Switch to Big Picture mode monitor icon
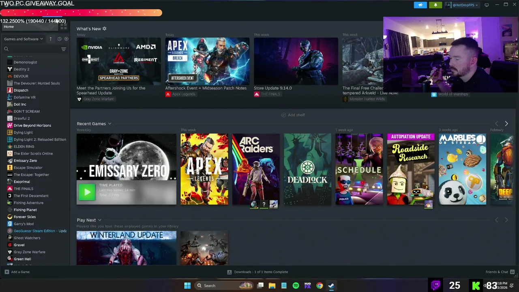Viewport: 519px width, 292px height. pos(487,5)
